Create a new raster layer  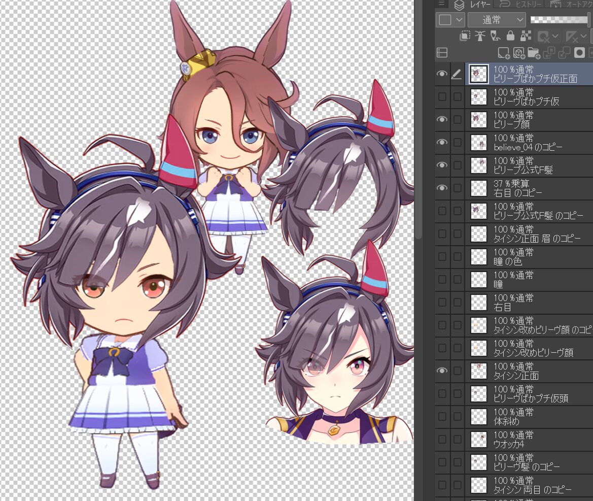click(x=503, y=53)
